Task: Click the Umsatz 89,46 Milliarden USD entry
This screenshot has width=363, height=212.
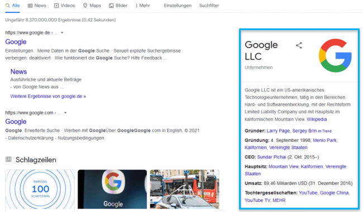Action: 298,184
